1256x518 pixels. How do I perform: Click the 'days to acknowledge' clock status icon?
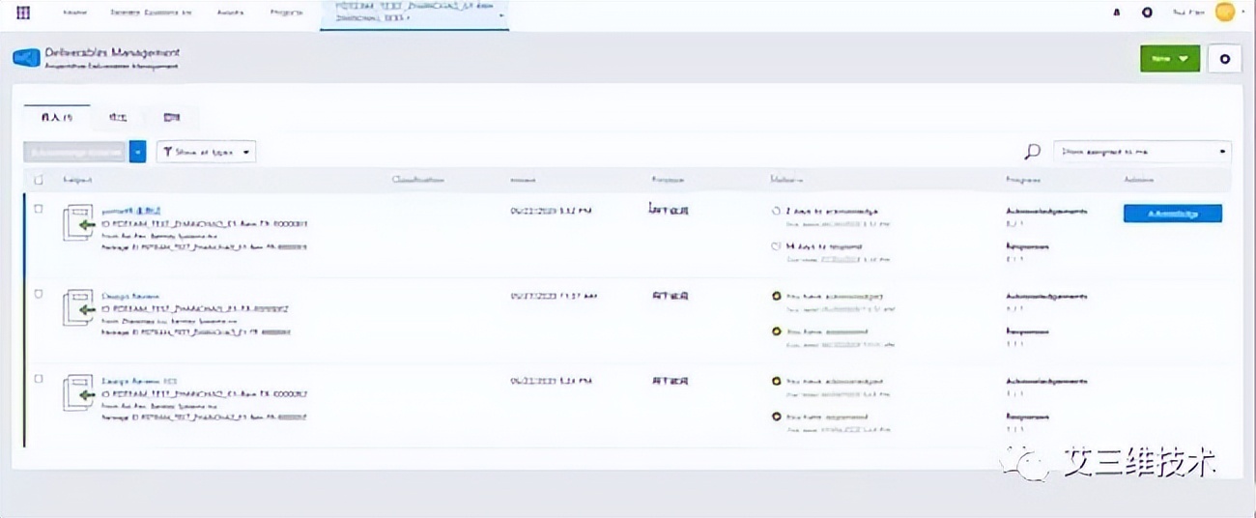(776, 210)
